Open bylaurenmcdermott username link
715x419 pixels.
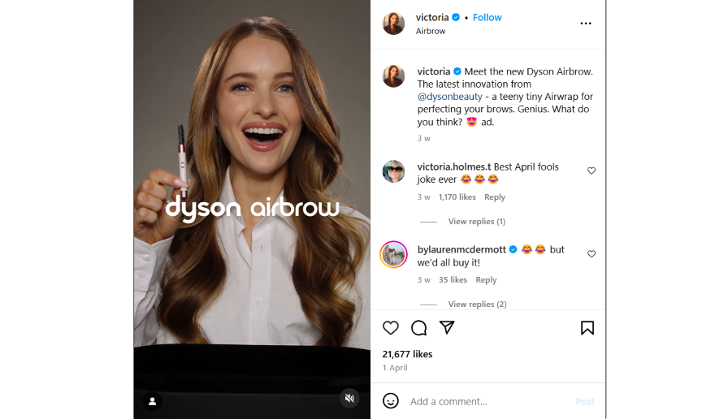click(461, 249)
